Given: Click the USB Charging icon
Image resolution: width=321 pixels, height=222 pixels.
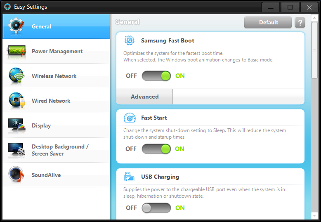Looking at the screenshot, I should (130, 177).
